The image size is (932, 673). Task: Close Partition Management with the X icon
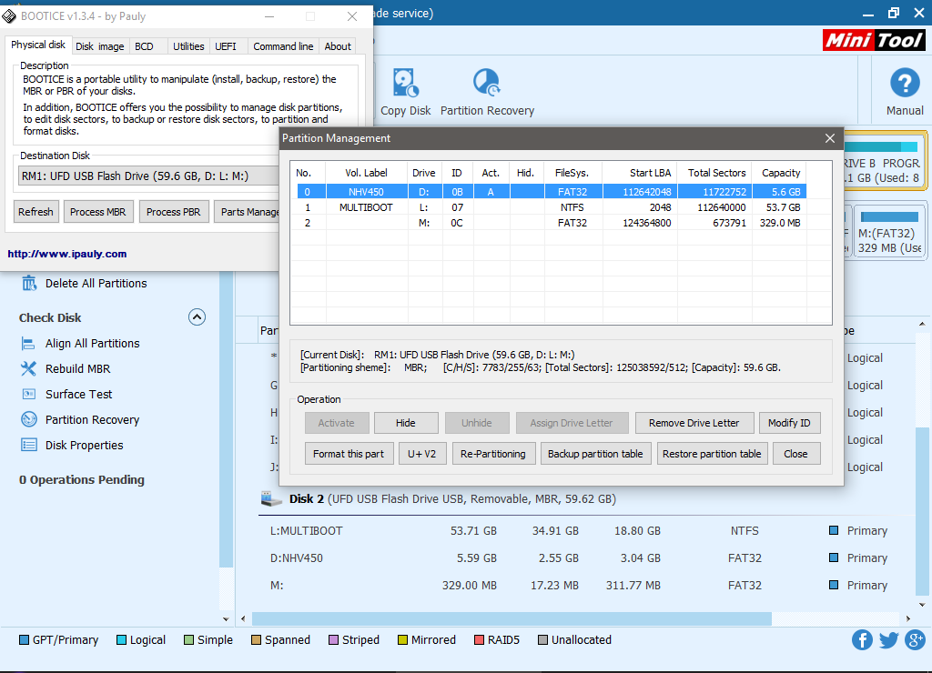click(830, 138)
